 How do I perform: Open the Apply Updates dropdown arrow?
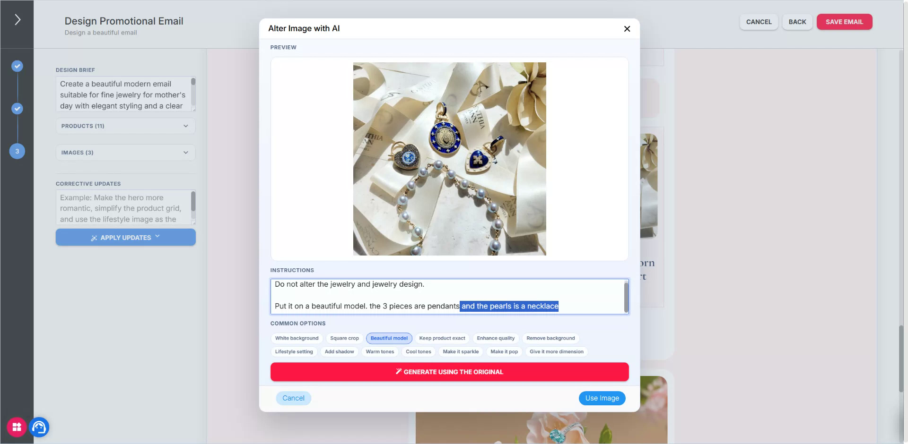coord(157,237)
